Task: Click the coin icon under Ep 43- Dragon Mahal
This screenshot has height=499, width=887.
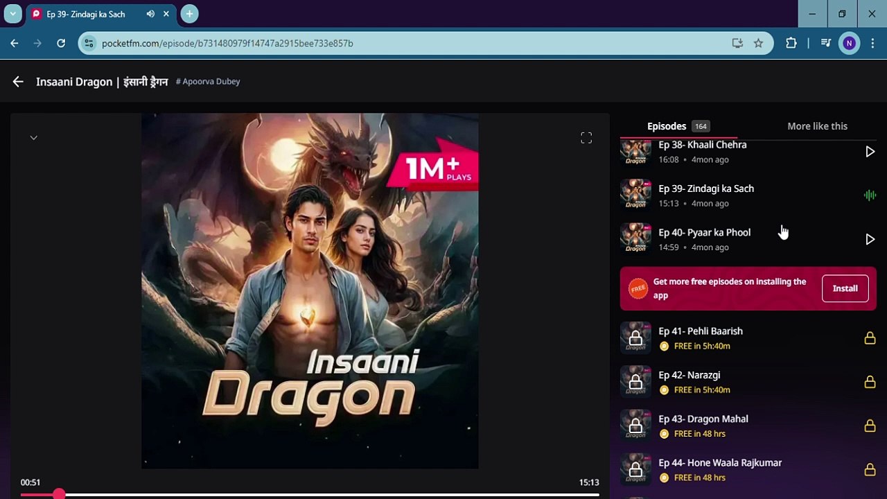Action: pyautogui.click(x=664, y=434)
